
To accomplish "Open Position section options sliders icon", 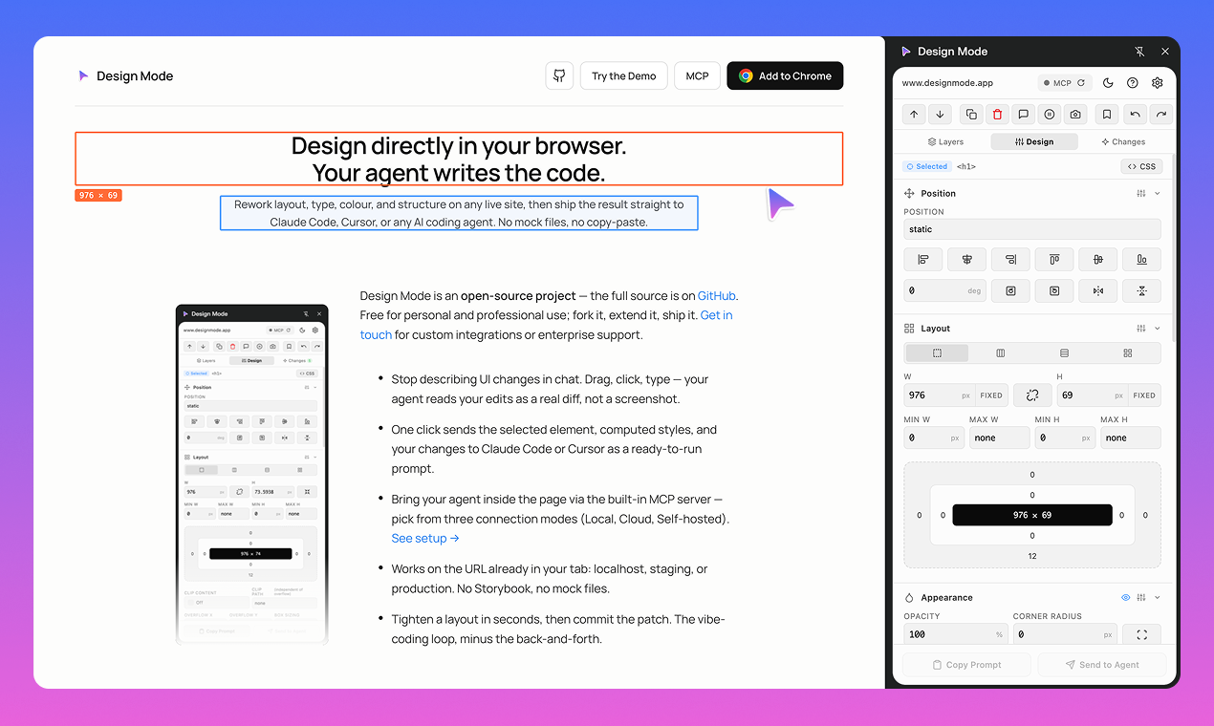I will coord(1141,194).
